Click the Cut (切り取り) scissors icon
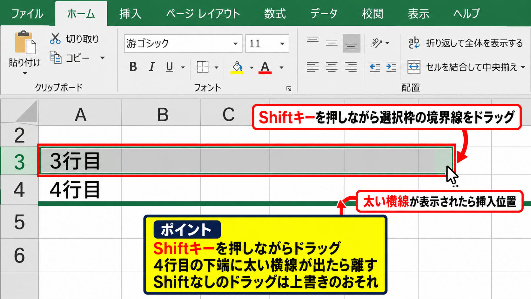This screenshot has height=299, width=531. [55, 38]
